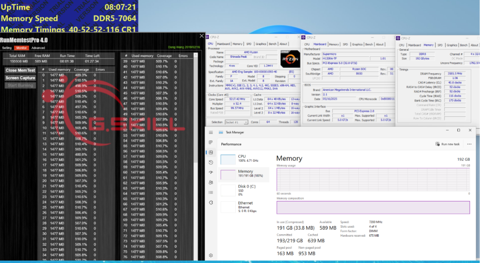Select Bench tab in the Mainboard CPU-Z window
Image resolution: width=480 pixels, height=263 pixels.
click(x=369, y=44)
